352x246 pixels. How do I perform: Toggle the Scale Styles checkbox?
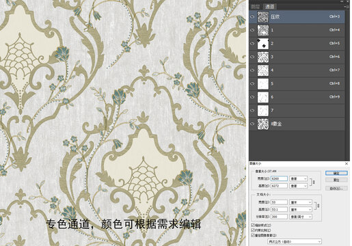tap(253, 225)
